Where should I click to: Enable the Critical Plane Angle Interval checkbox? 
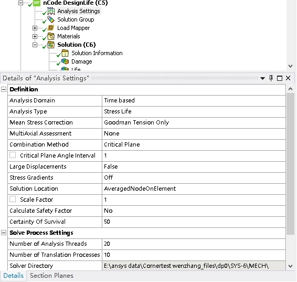tap(13, 155)
